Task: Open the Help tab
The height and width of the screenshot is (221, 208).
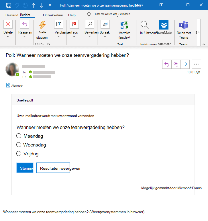Action: 72,15
